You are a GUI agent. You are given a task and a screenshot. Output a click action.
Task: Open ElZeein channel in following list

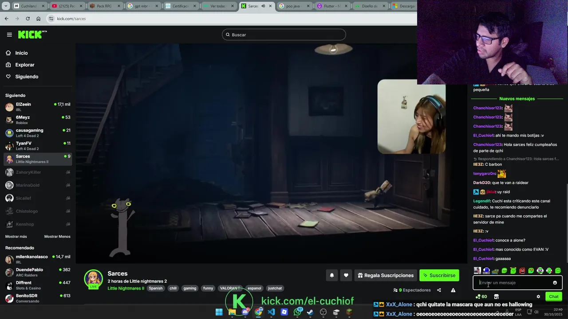click(x=38, y=107)
